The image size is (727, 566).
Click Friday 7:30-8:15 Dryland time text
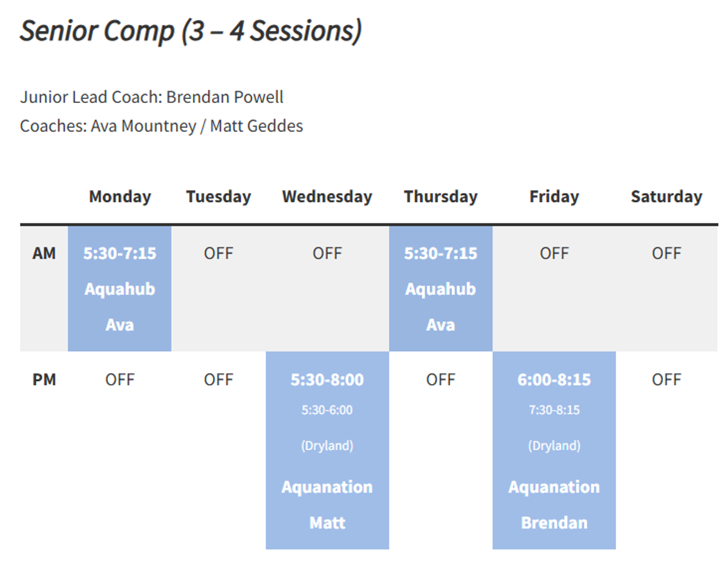click(554, 410)
